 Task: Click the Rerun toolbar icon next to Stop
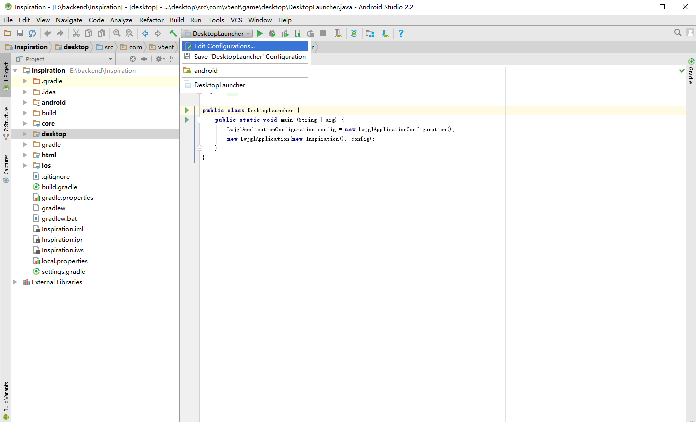tap(310, 33)
